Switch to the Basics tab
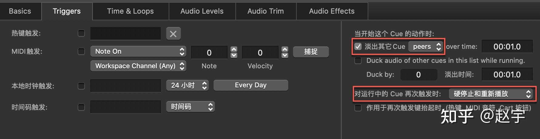540x139 pixels. 20,11
